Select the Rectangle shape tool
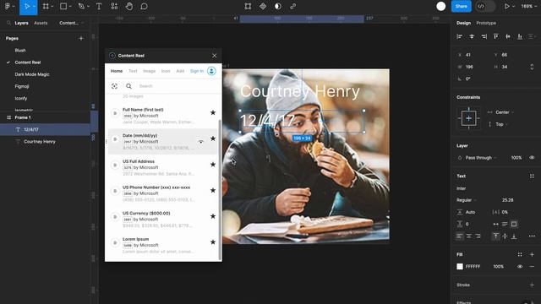541x304 pixels. tap(63, 6)
